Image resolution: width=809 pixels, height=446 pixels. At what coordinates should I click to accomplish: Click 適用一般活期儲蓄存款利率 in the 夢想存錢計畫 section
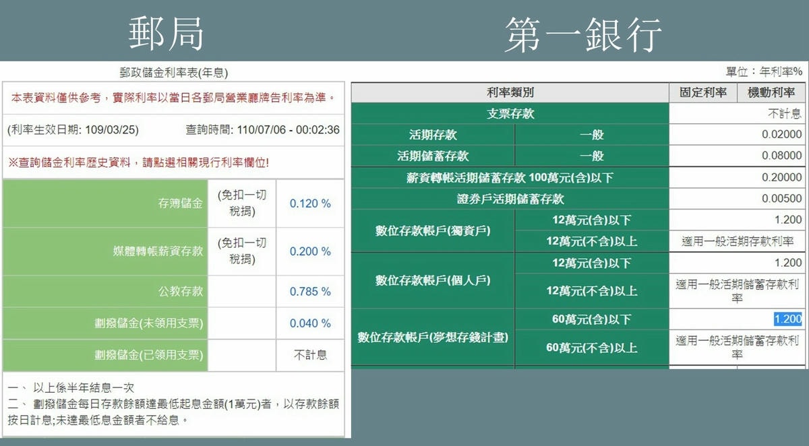(x=737, y=348)
